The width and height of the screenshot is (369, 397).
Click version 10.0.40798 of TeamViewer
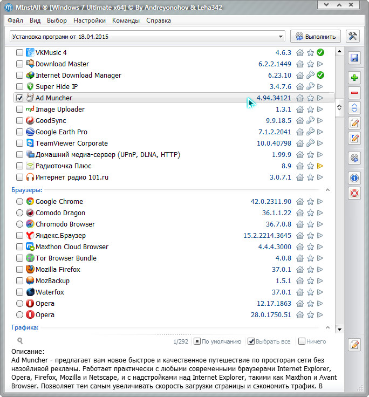tap(274, 143)
